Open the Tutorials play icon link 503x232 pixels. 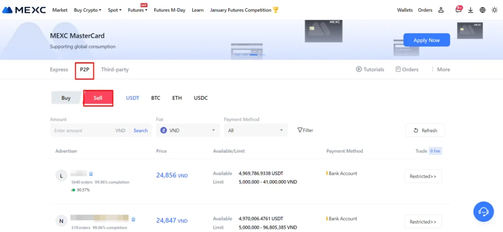tap(370, 70)
